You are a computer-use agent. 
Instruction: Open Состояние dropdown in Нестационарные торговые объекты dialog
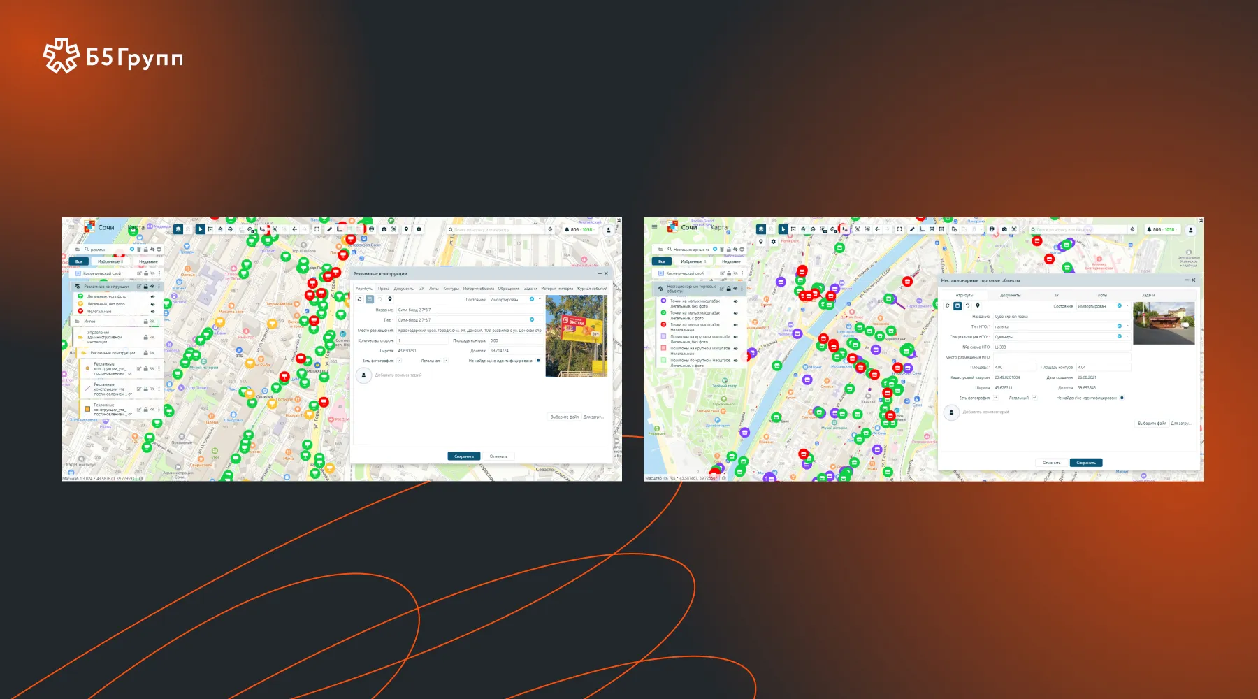pyautogui.click(x=1127, y=305)
